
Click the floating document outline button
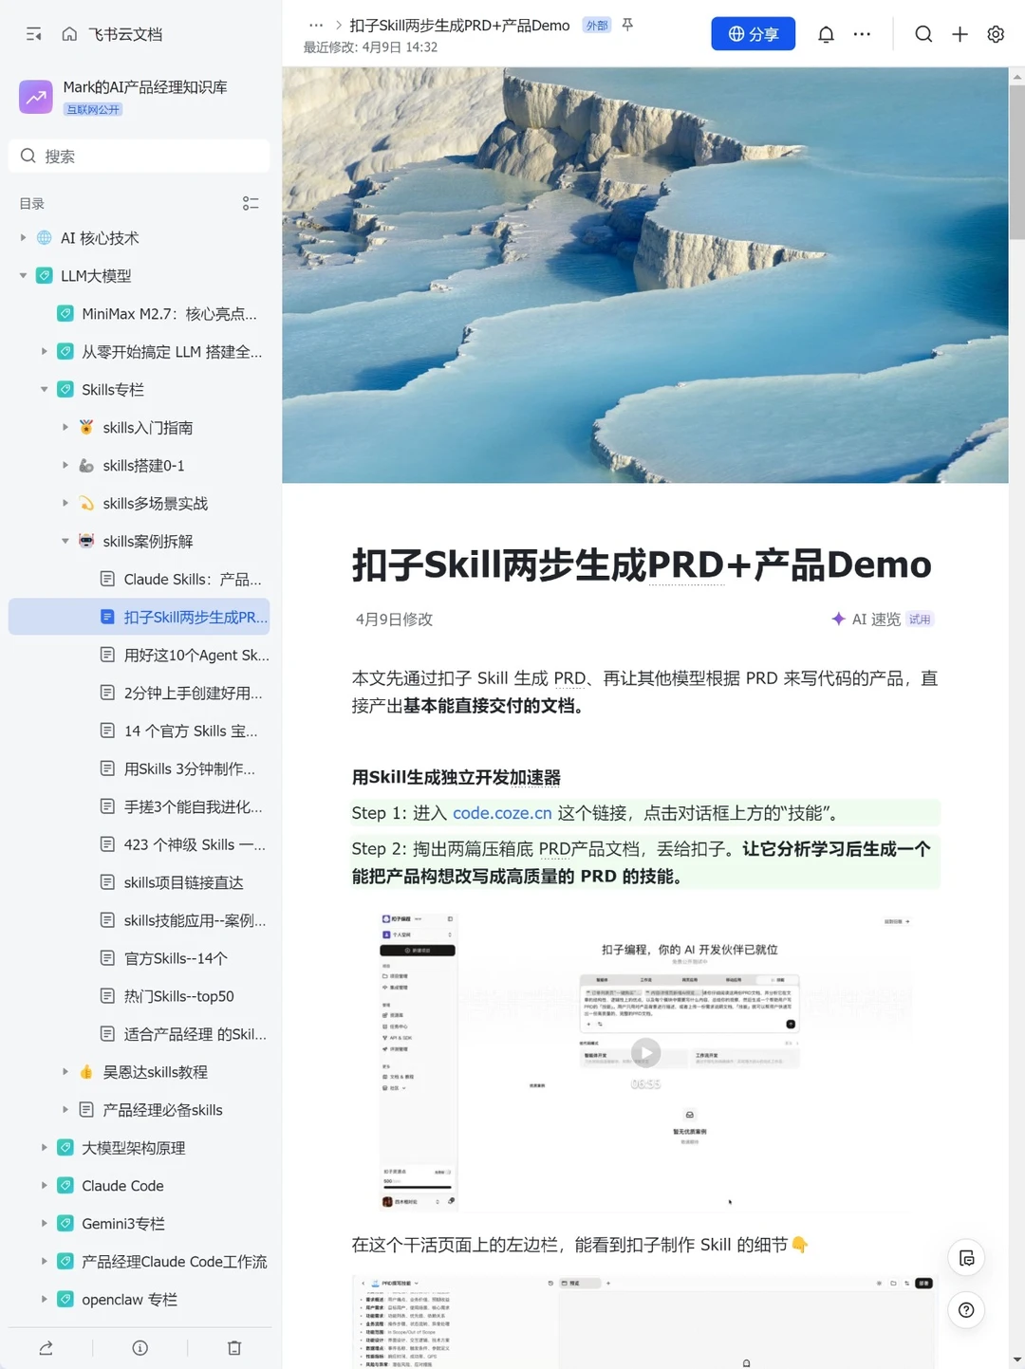click(966, 1259)
